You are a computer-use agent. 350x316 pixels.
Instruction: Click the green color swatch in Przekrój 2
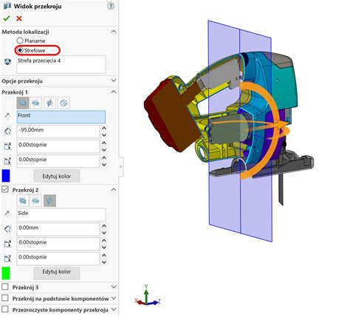coord(6,273)
